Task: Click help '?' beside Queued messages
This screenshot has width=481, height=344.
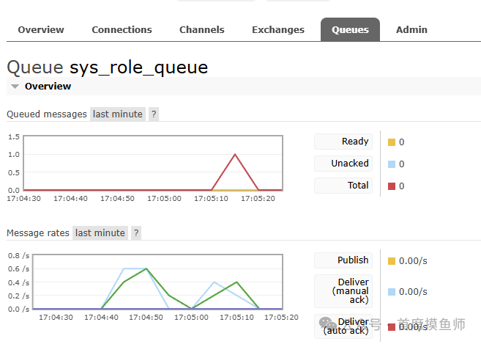Action: click(x=154, y=114)
